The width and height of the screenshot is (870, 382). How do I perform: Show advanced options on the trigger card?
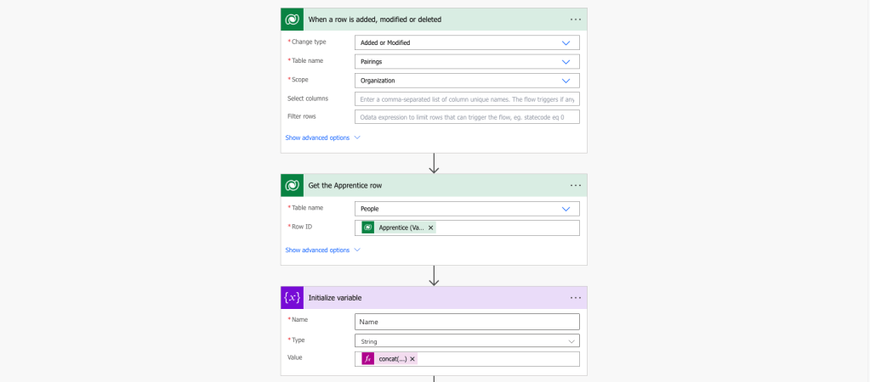click(x=322, y=138)
